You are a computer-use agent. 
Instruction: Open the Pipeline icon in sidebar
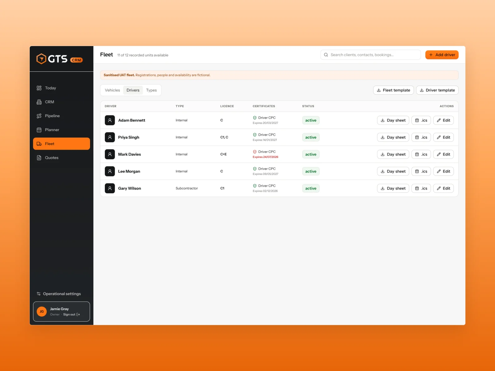point(39,116)
